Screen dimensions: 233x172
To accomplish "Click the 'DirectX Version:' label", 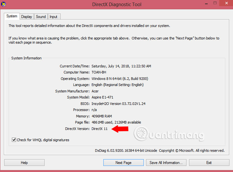I will tap(77, 129).
